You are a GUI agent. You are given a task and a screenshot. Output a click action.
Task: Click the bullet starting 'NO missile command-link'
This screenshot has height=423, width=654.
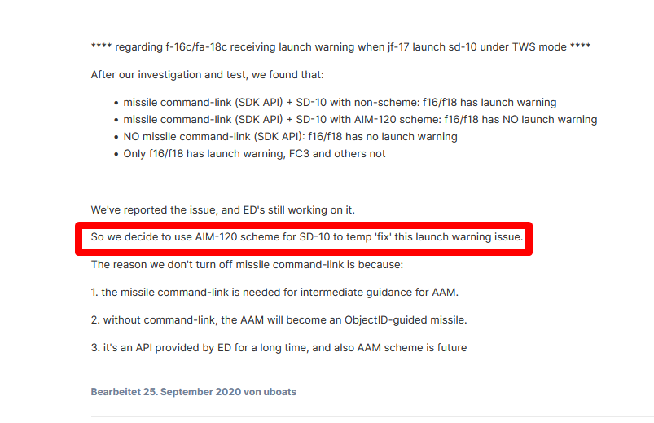click(290, 137)
